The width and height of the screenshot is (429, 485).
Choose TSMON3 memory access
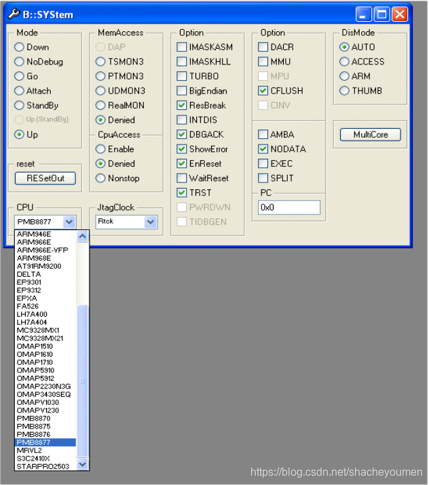(x=100, y=62)
